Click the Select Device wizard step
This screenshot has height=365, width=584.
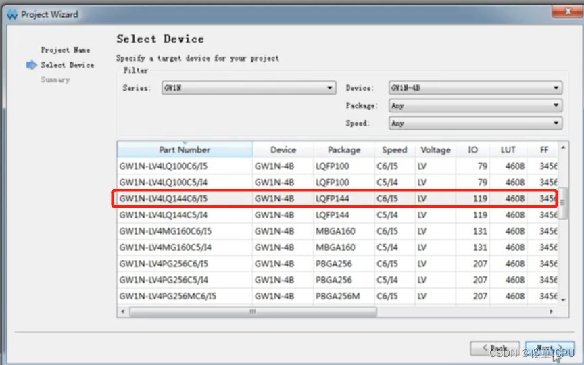(67, 65)
